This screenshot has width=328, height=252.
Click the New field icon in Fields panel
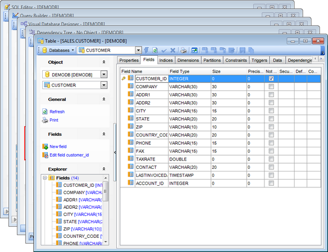[45, 146]
